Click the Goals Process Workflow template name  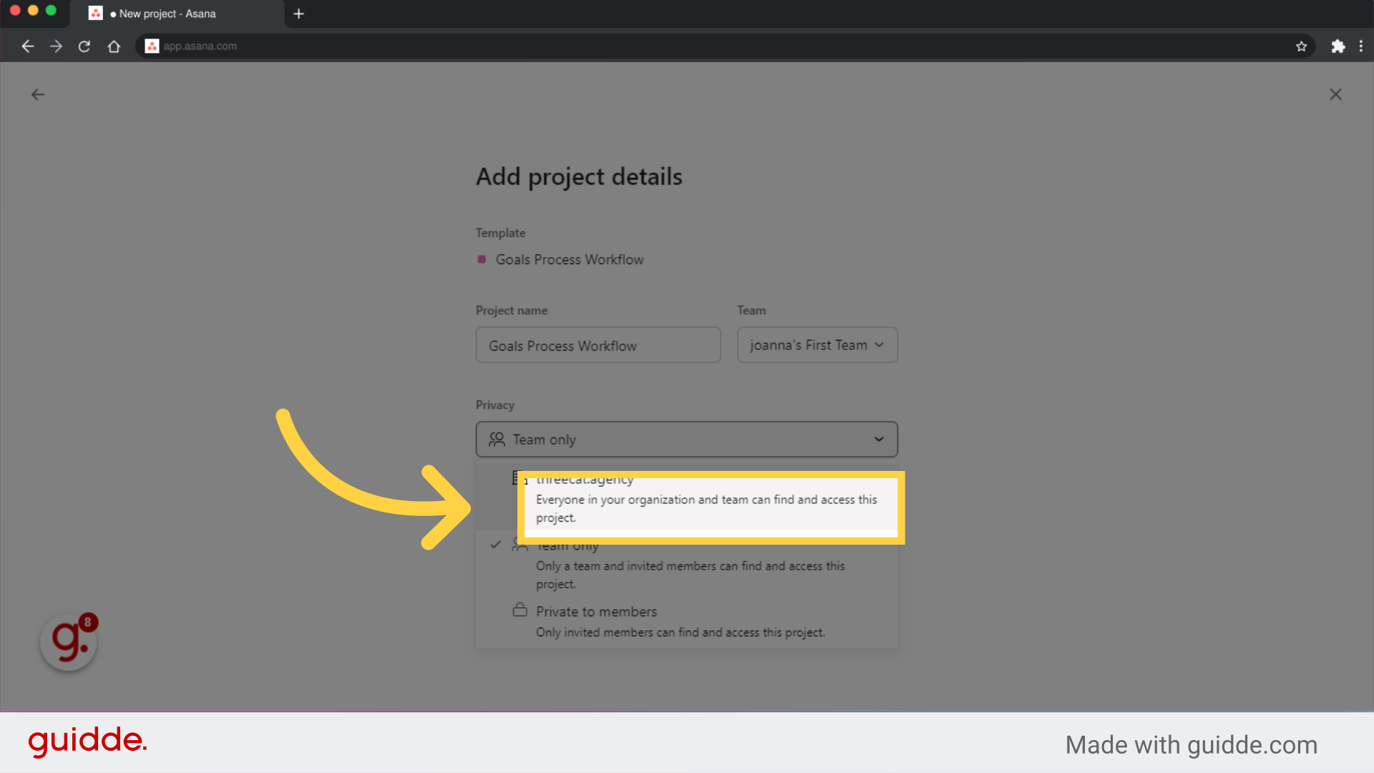click(570, 260)
